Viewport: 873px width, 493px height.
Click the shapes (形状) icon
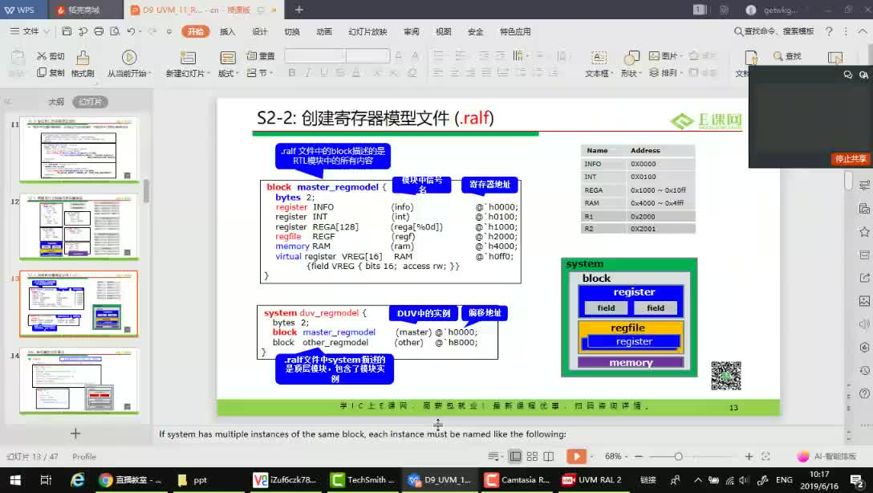pos(631,57)
